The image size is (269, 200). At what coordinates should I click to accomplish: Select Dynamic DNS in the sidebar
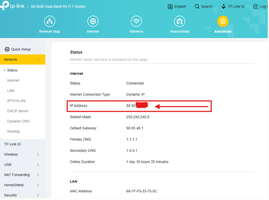click(x=18, y=121)
